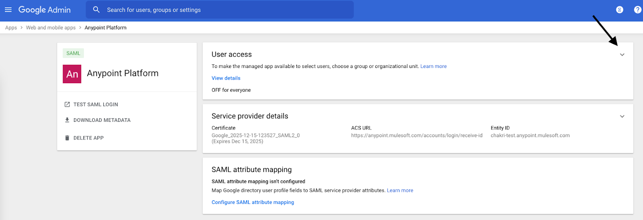Click the Anypoint Platform 'An' app logo
643x220 pixels.
72,74
